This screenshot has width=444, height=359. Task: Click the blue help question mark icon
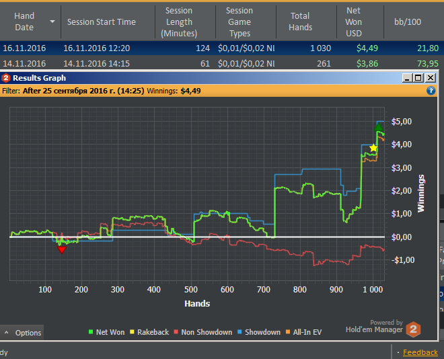point(431,90)
